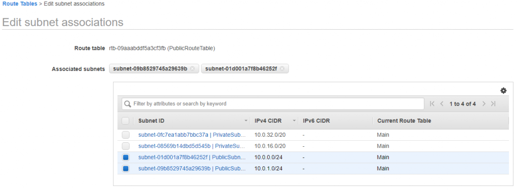
Task: Select the 10.0.0.0/24 CIDR cell
Action: pos(269,157)
